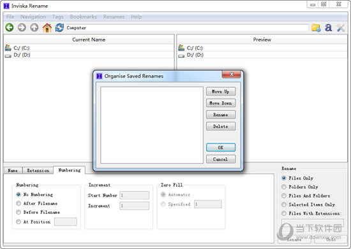Select 'D:/ (D:)' in Current Name list

click(22, 55)
